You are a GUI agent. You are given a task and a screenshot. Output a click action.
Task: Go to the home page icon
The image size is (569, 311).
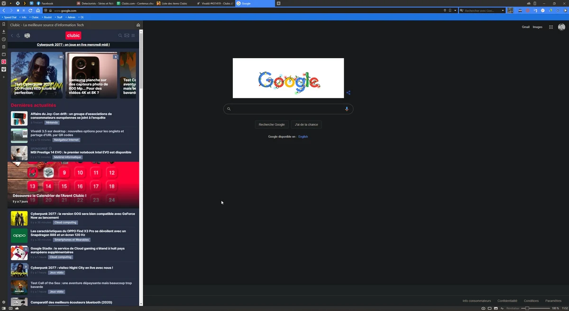(37, 10)
